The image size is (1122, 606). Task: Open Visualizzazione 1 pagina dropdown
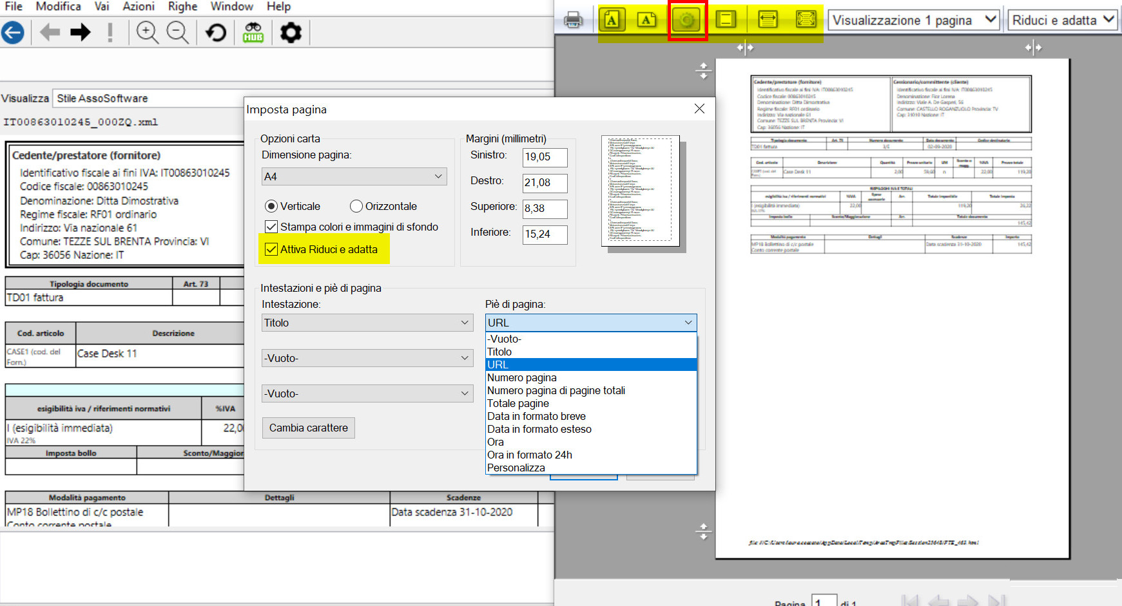[x=914, y=20]
